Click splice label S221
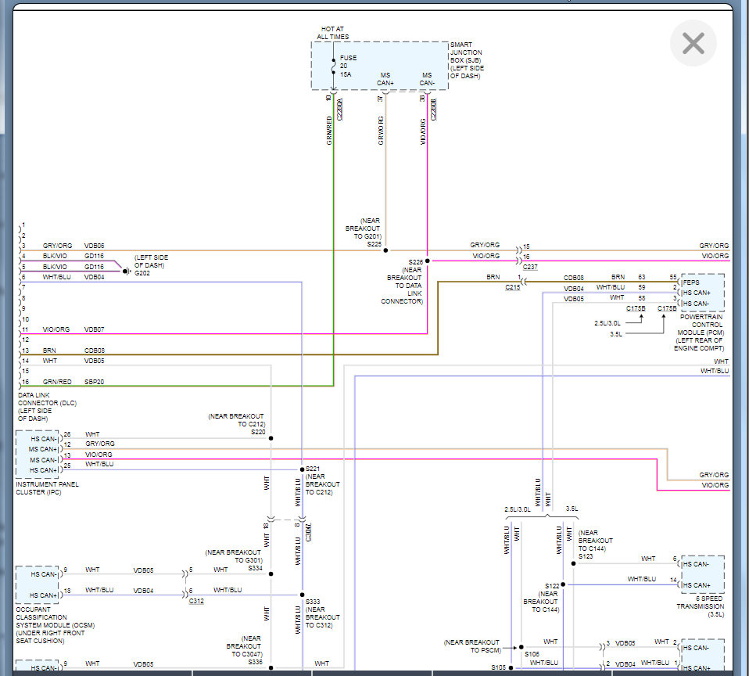The width and height of the screenshot is (749, 676). [313, 469]
